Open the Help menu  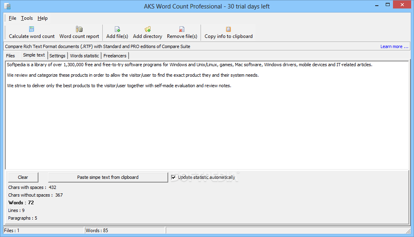click(42, 18)
